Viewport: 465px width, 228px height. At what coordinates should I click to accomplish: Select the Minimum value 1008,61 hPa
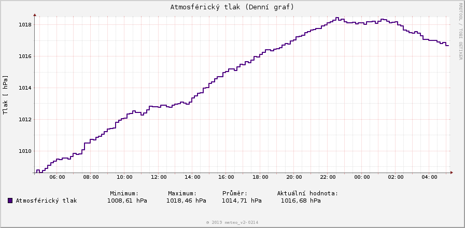tap(127, 201)
